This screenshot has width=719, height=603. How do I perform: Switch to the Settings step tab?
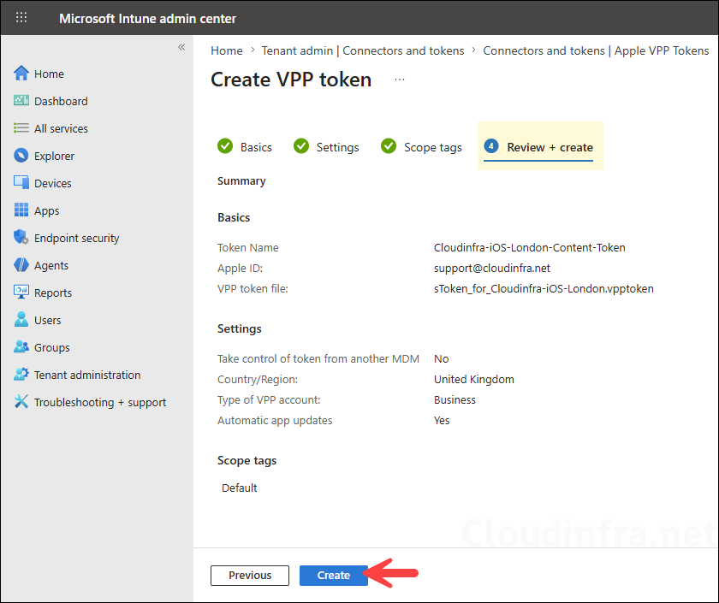337,147
